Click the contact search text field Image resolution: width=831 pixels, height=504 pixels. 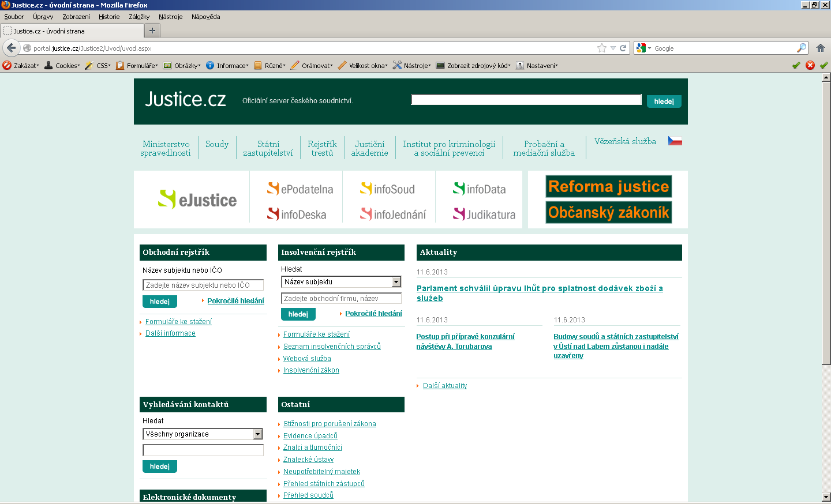[203, 450]
